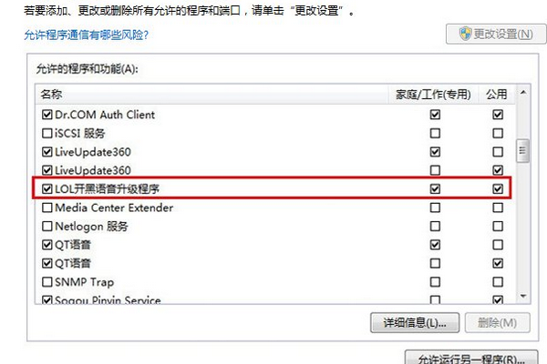Check the Media Center Extender name checkbox
The width and height of the screenshot is (547, 364).
point(47,208)
